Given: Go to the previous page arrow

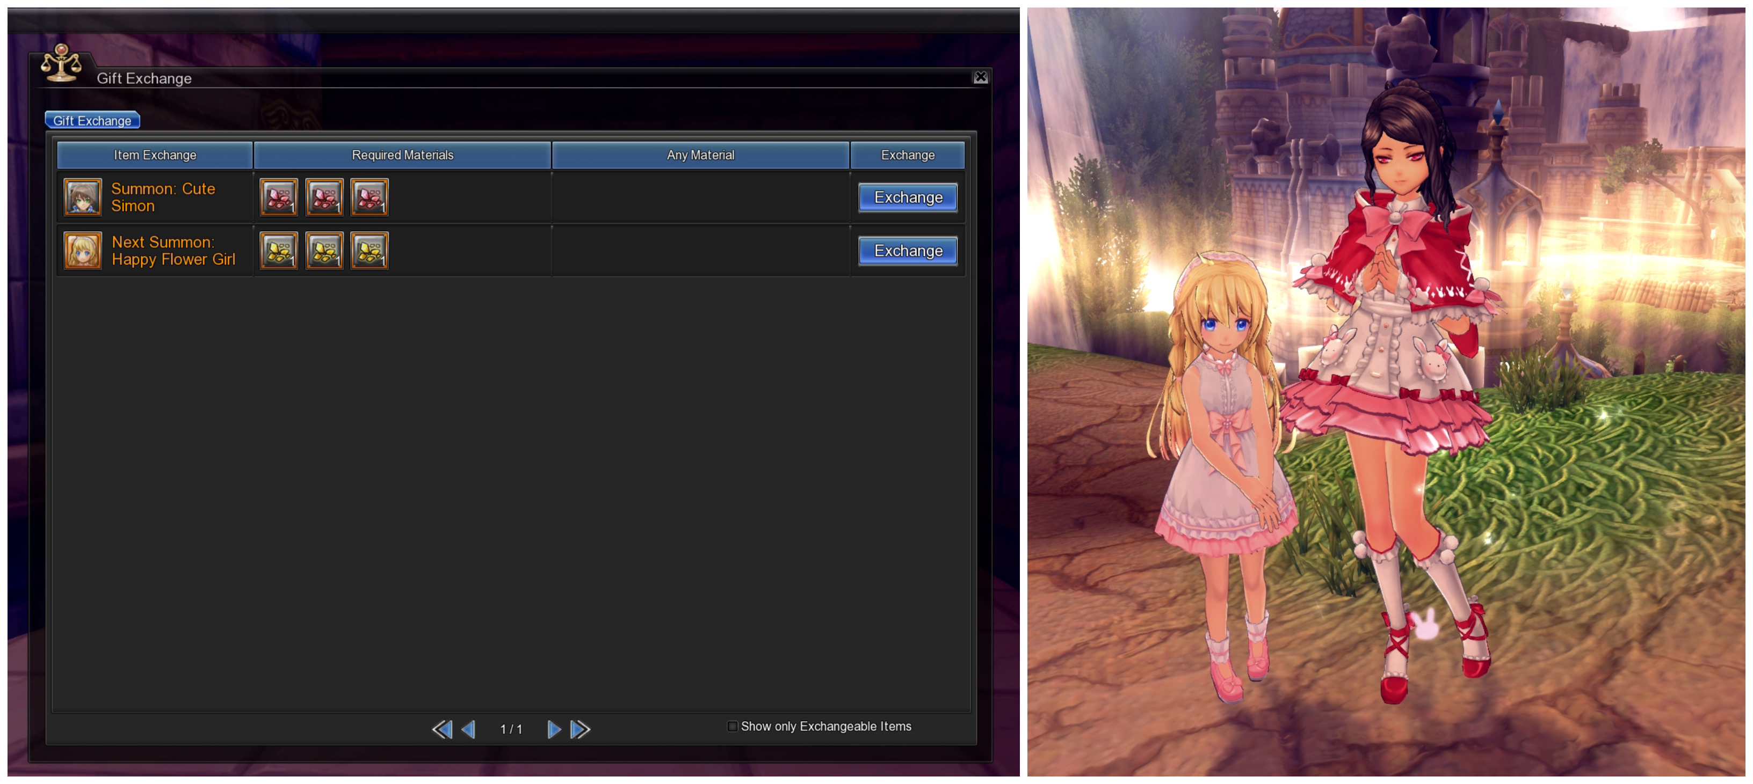Looking at the screenshot, I should [x=468, y=730].
